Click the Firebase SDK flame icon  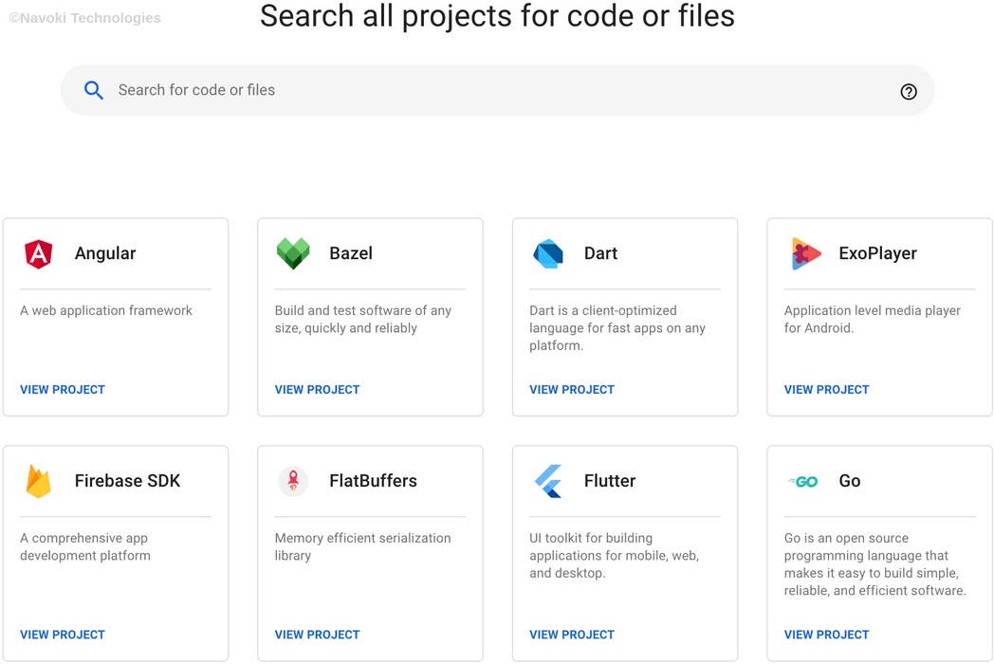tap(38, 481)
